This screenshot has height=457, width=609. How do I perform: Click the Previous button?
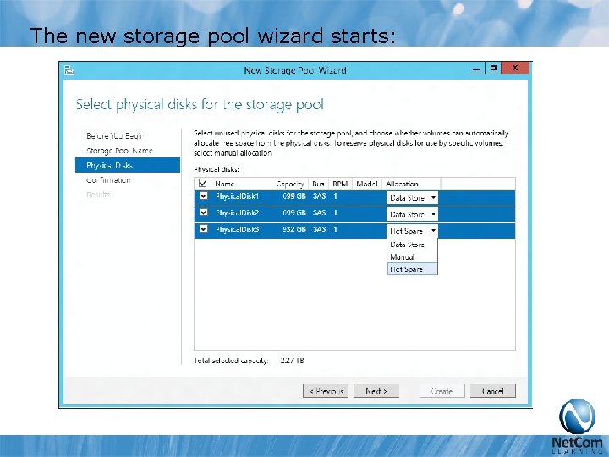point(326,391)
